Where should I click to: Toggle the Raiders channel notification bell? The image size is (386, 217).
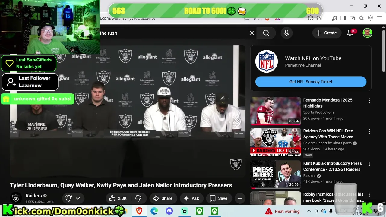click(x=69, y=198)
